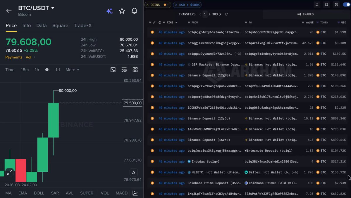This screenshot has width=351, height=198.
Task: Toggle the MACD indicator
Action: pos(121,193)
